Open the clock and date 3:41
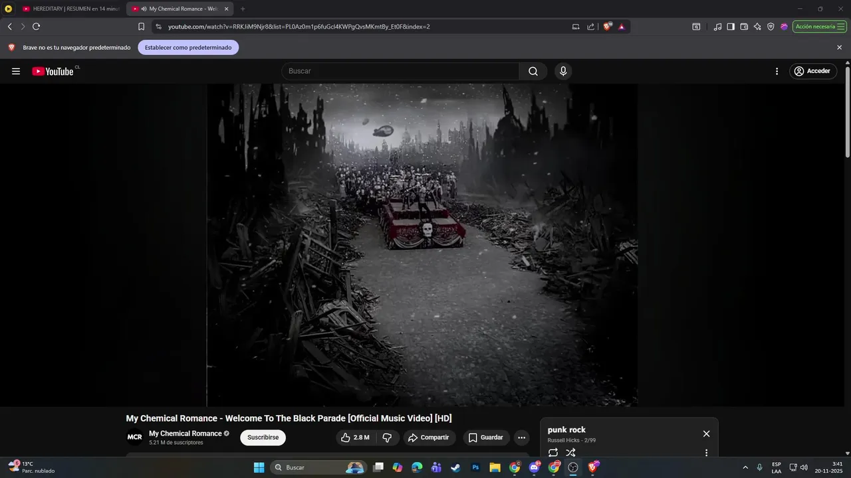This screenshot has width=851, height=478. coord(828,467)
